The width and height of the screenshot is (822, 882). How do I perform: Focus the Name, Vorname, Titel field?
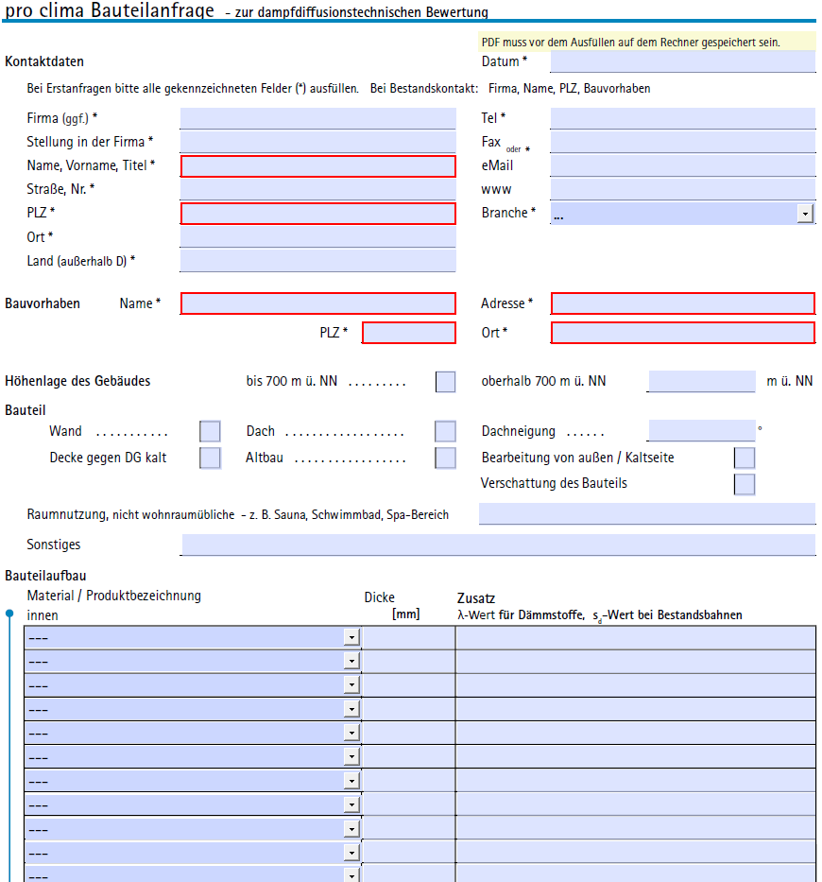(x=317, y=166)
